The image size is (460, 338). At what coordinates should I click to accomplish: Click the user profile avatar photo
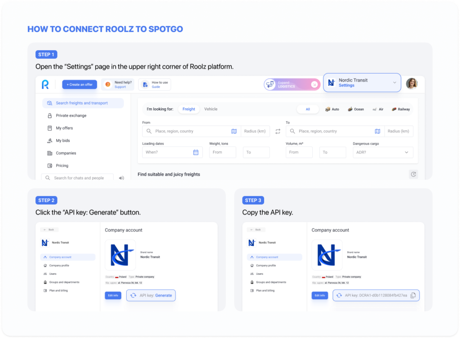pyautogui.click(x=412, y=83)
